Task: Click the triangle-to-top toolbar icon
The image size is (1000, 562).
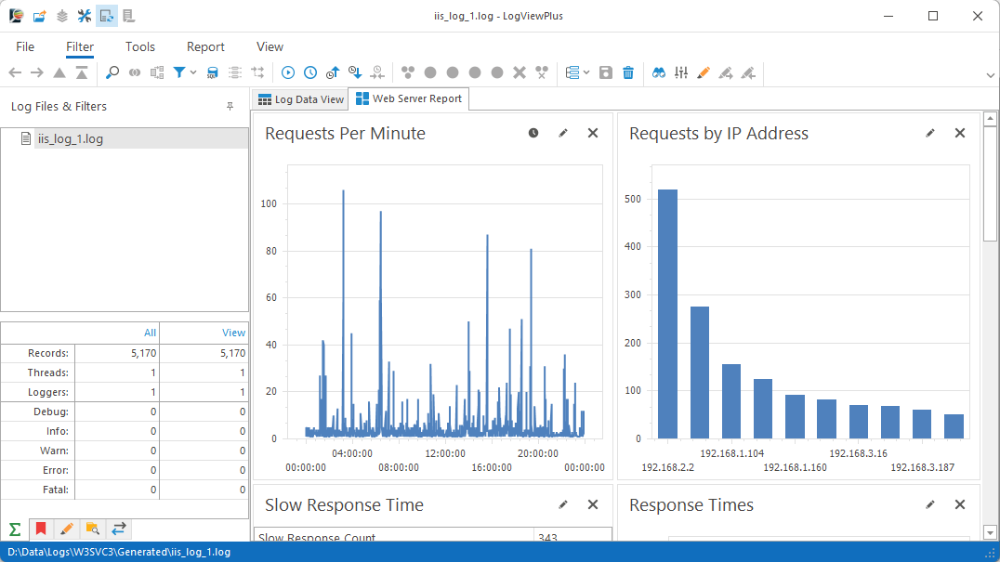Action: [82, 72]
